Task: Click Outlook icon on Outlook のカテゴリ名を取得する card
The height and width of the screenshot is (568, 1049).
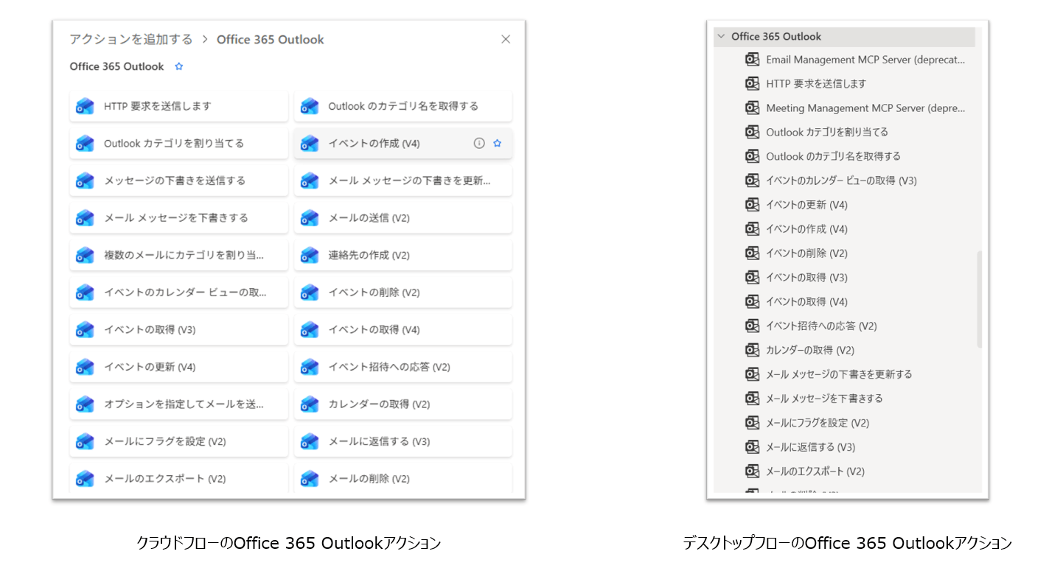Action: tap(309, 106)
